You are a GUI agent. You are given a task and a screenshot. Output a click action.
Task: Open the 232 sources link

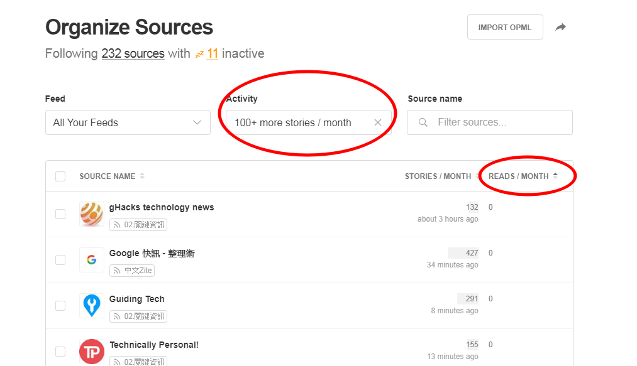click(133, 54)
